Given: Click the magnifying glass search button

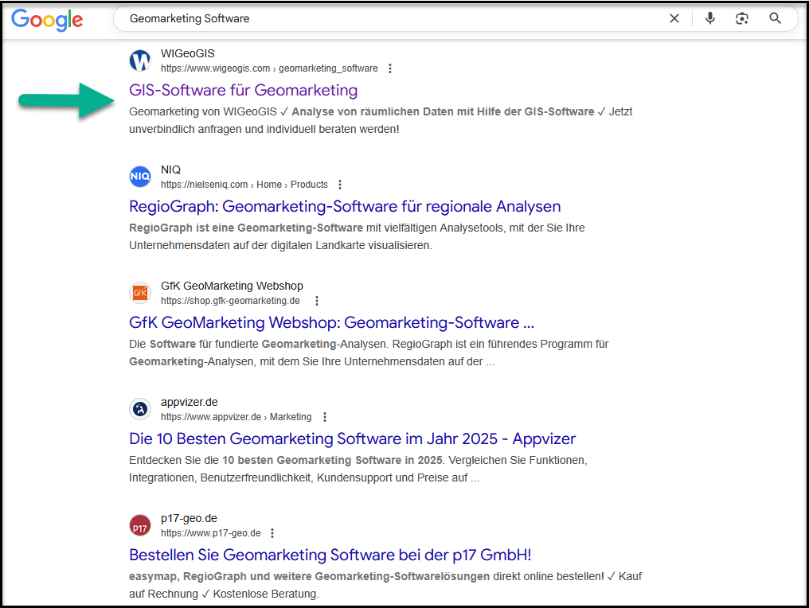Looking at the screenshot, I should pos(775,18).
